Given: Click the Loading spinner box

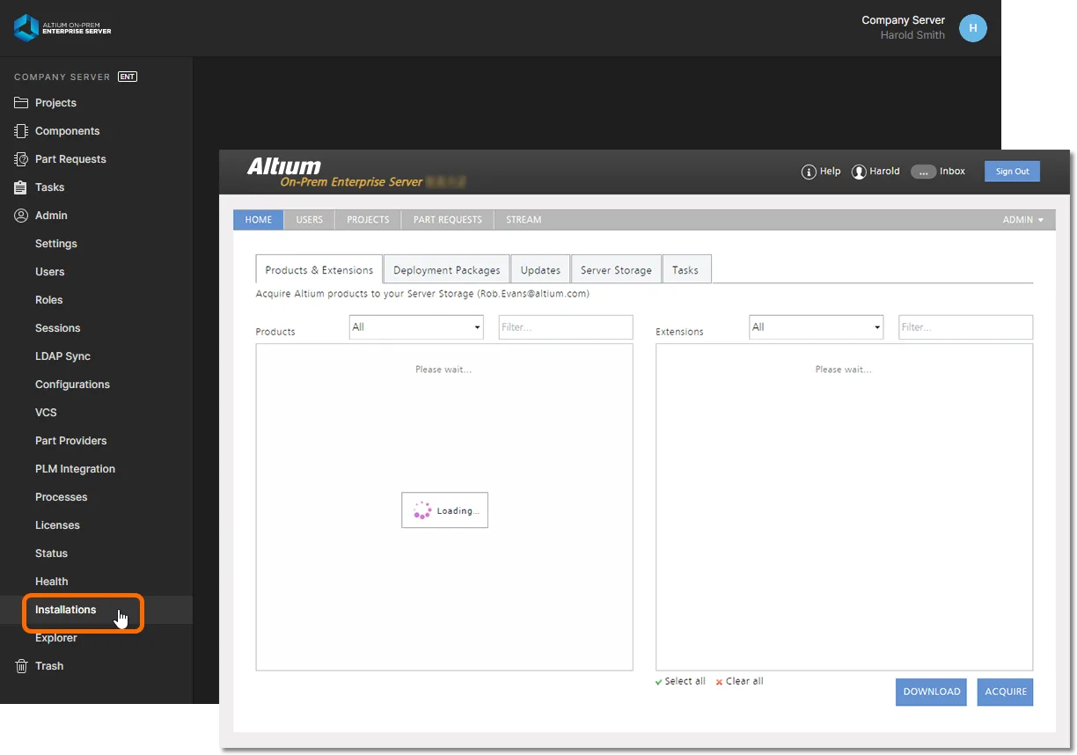Looking at the screenshot, I should 444,510.
